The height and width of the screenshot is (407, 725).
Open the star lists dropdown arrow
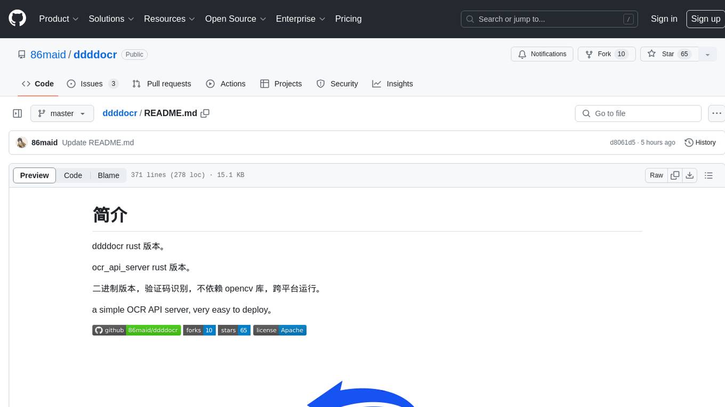coord(707,54)
